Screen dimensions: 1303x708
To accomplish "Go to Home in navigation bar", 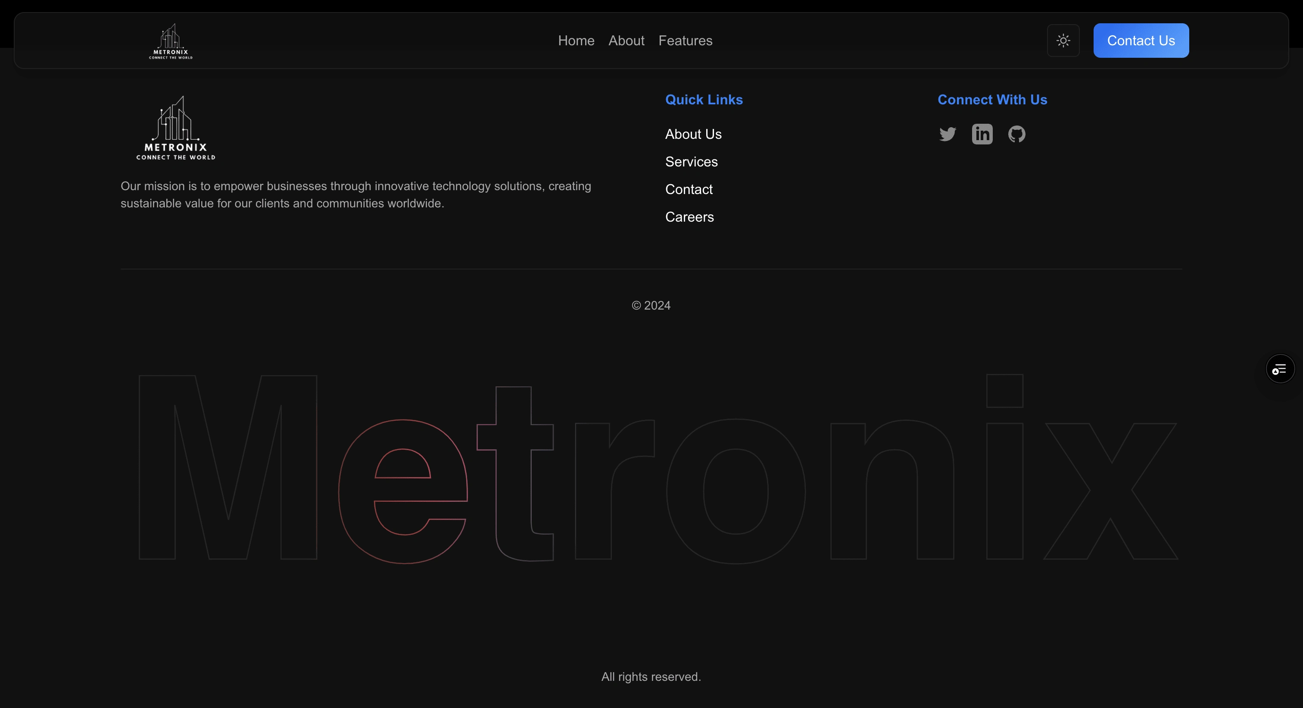I will point(576,41).
